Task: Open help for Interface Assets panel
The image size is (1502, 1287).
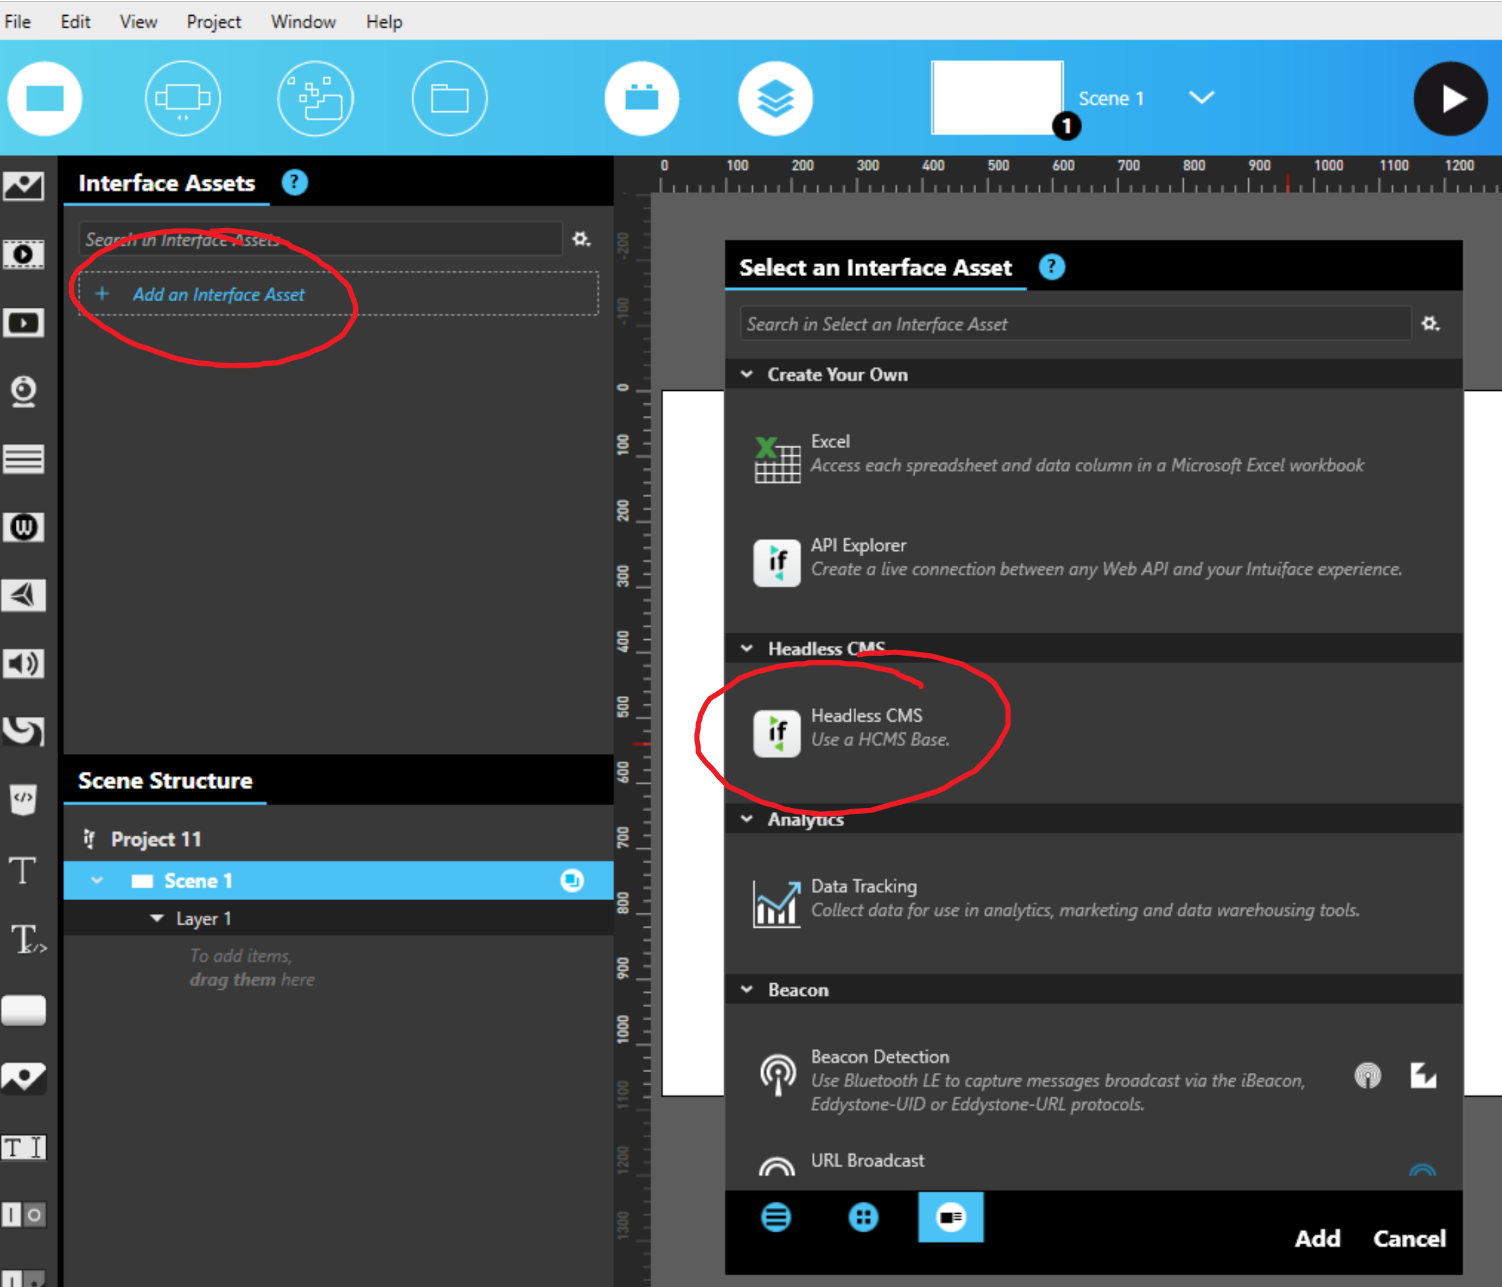Action: (295, 183)
